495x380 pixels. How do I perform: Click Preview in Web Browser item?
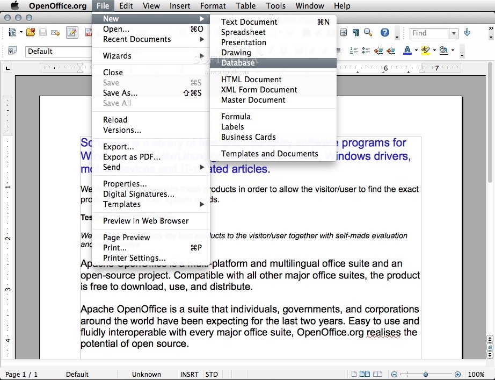pyautogui.click(x=151, y=221)
